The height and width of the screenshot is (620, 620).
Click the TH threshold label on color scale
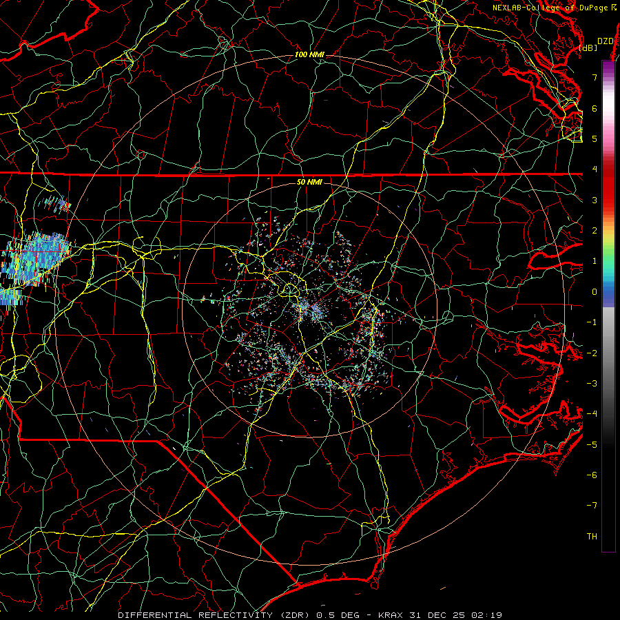pos(592,537)
